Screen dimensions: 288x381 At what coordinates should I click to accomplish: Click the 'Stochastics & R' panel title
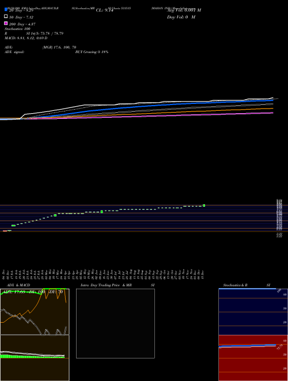[235, 285]
